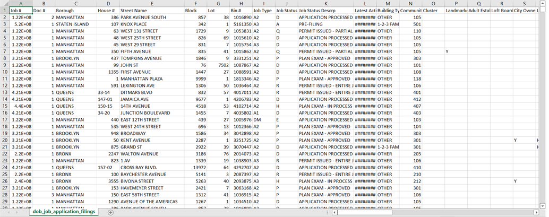Screen dimensions: 549x217
Task: Select column K header
Action: (325, 4)
